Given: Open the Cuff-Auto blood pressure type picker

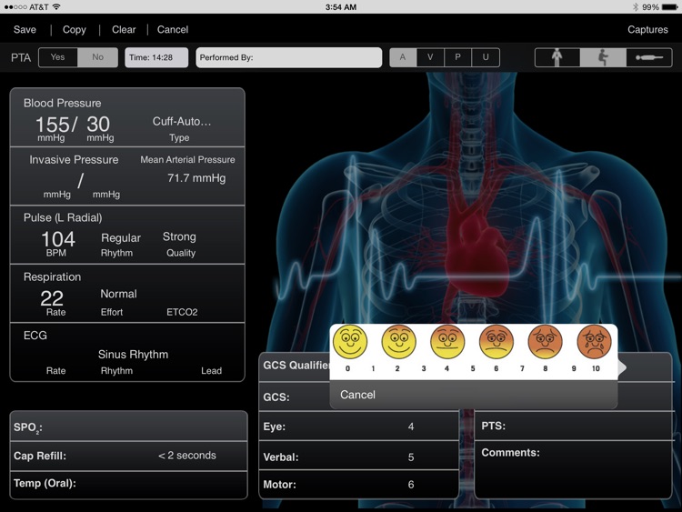Looking at the screenshot, I should point(181,122).
